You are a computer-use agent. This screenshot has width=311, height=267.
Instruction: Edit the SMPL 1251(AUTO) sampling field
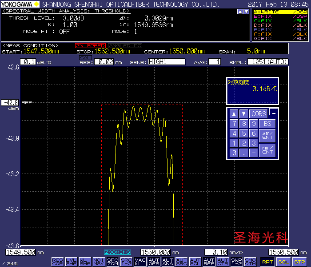pyautogui.click(x=268, y=62)
